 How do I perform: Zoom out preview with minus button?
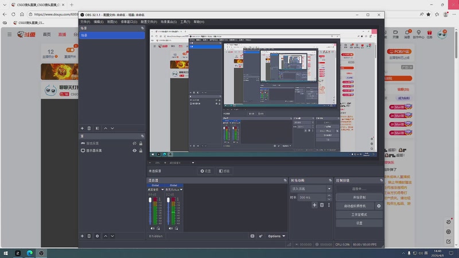(150, 163)
